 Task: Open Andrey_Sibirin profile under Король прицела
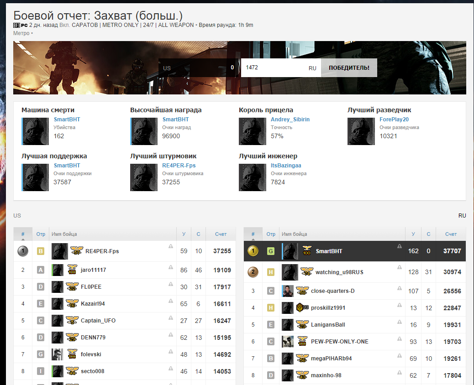[x=290, y=120]
